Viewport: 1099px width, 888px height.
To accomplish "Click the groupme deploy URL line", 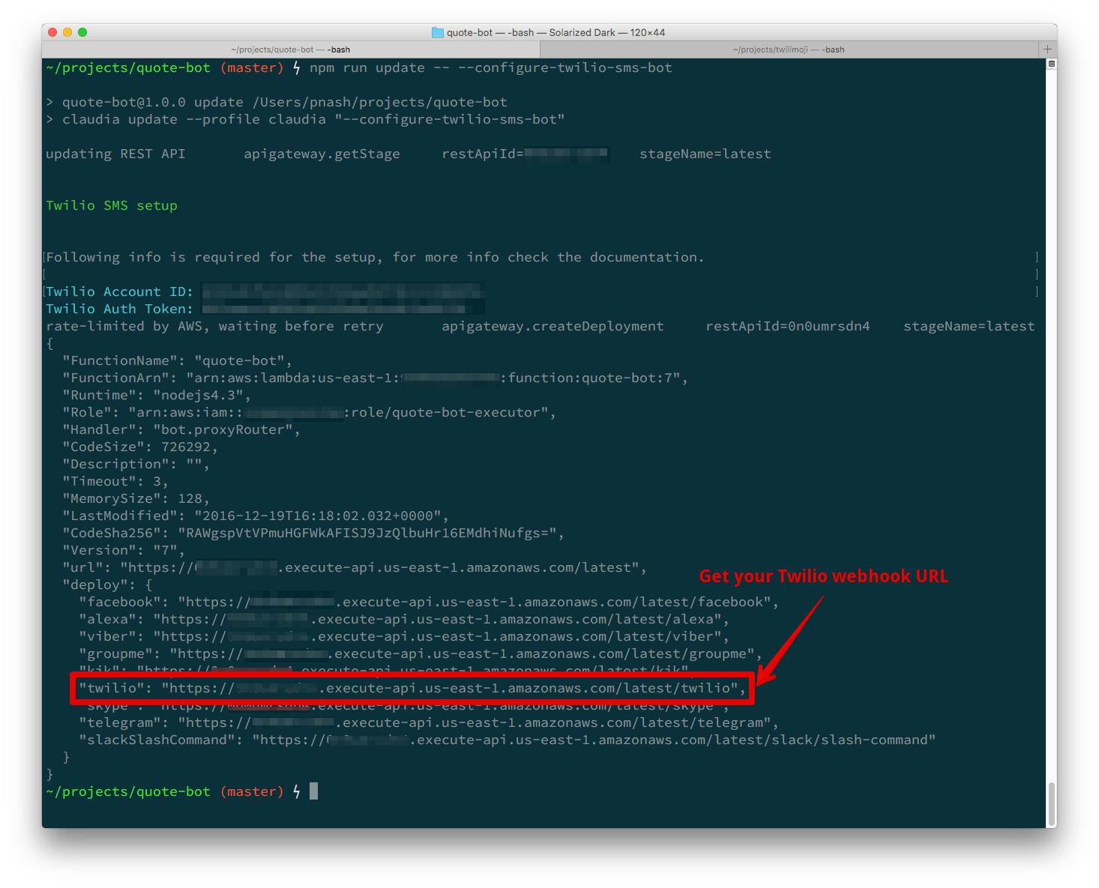I will click(421, 653).
